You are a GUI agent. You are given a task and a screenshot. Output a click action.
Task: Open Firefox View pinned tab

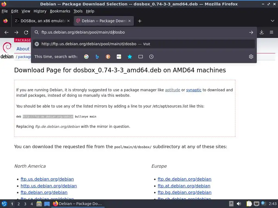tap(5, 21)
